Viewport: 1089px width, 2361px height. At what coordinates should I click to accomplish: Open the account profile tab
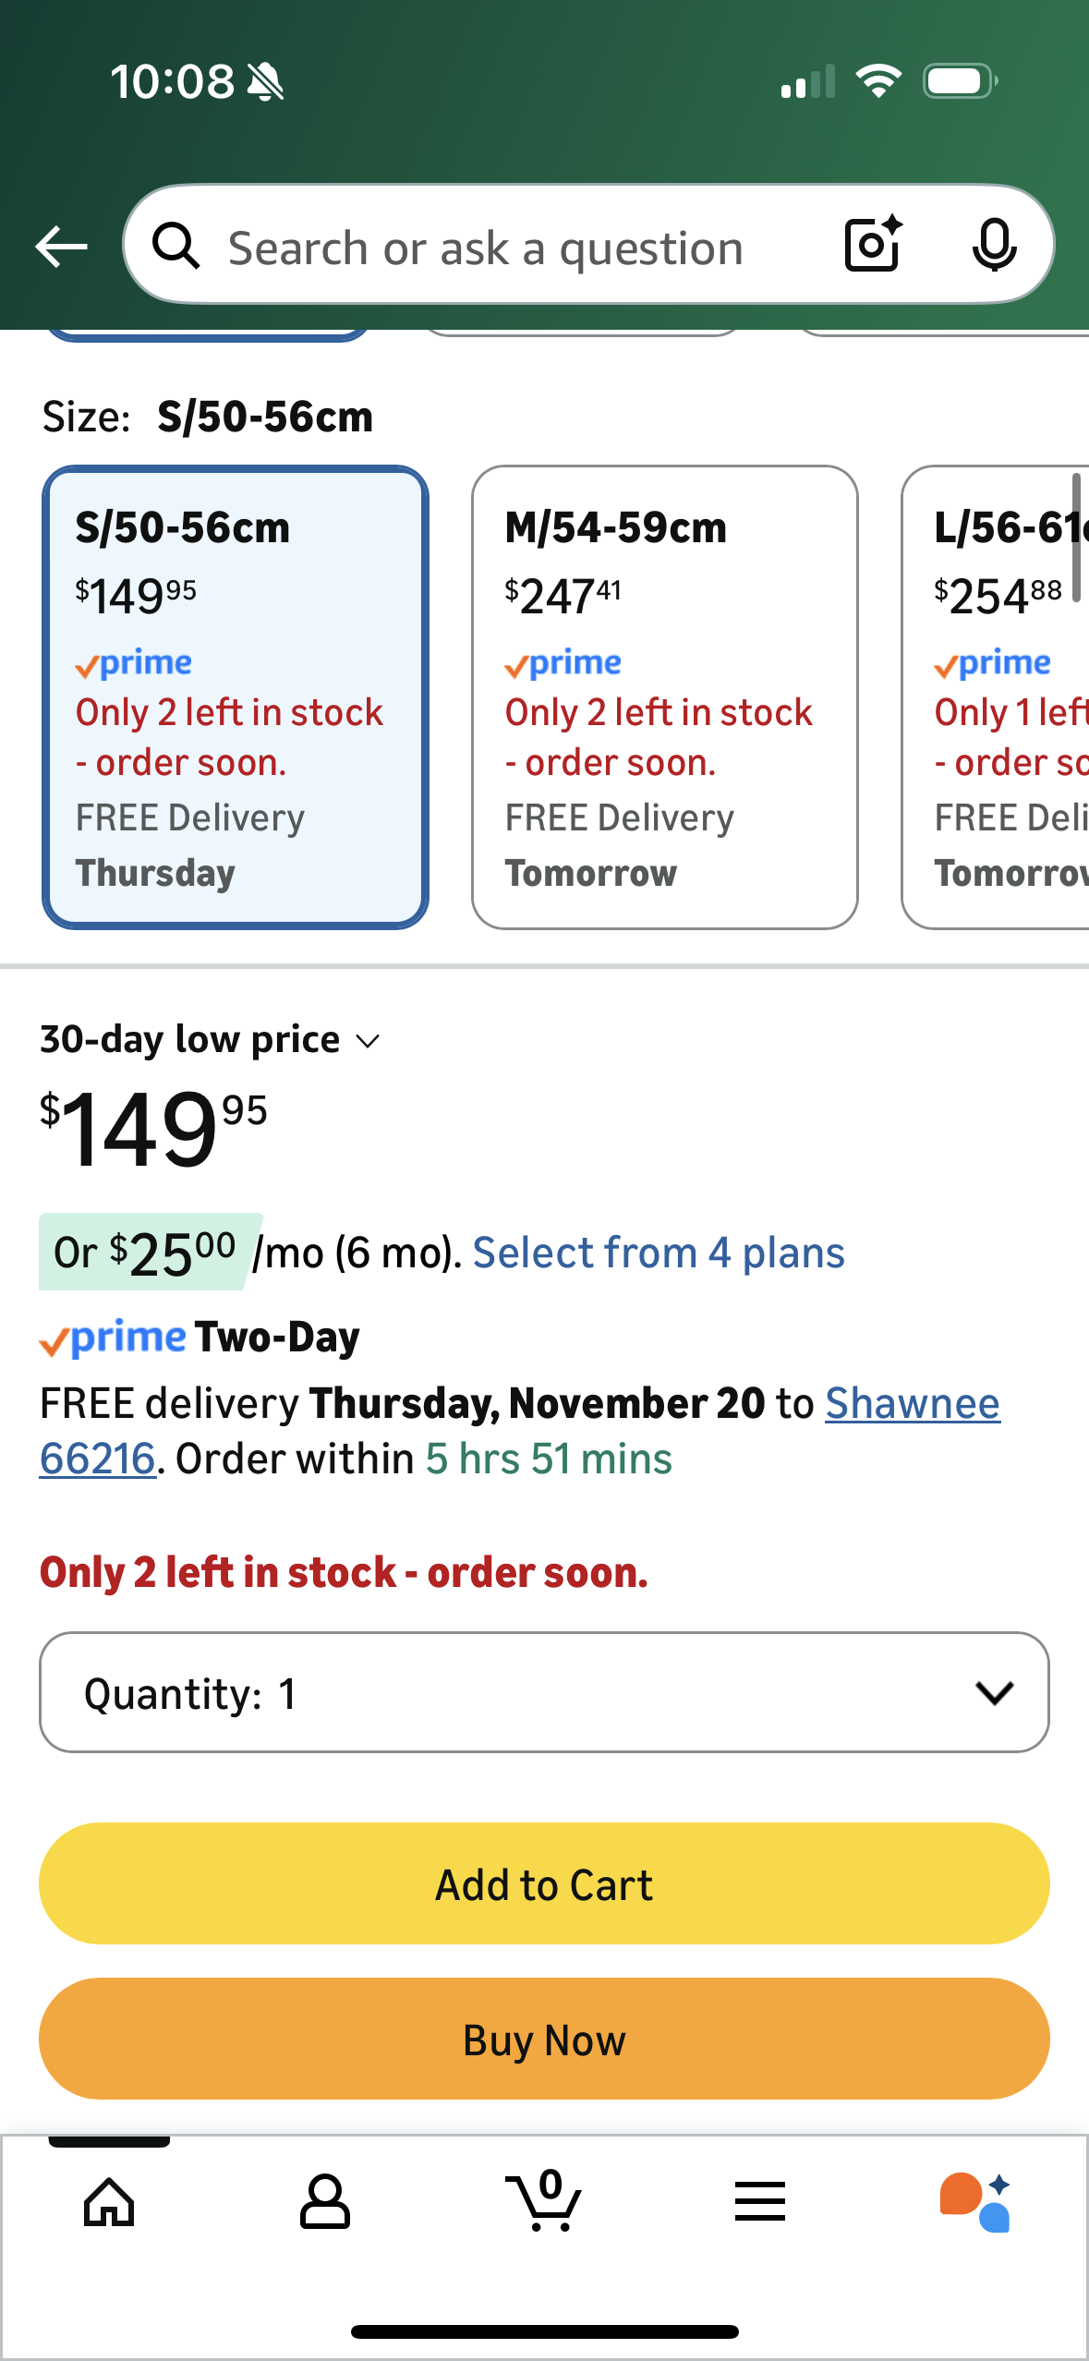coord(325,2202)
